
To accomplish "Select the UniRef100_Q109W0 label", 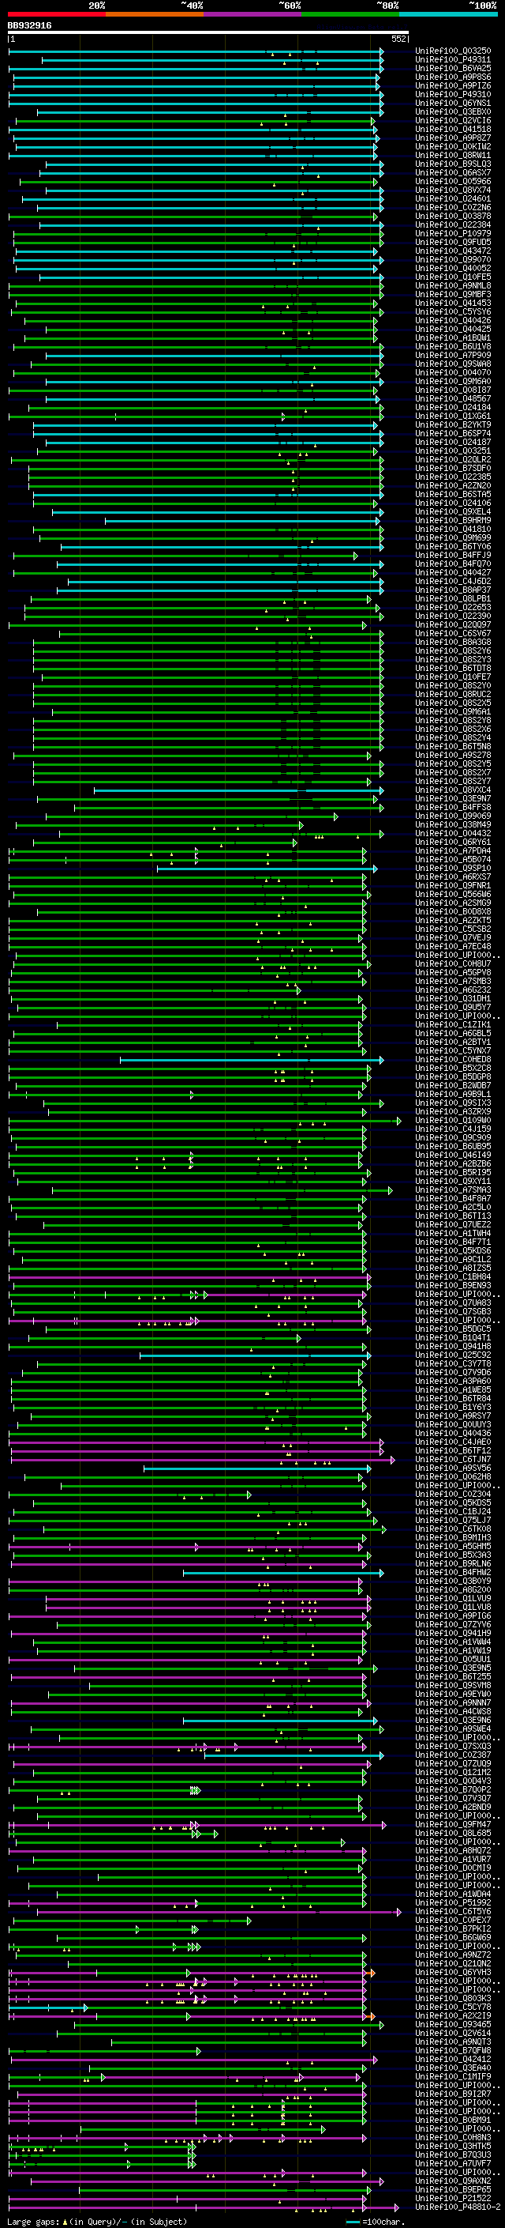I will [453, 1120].
